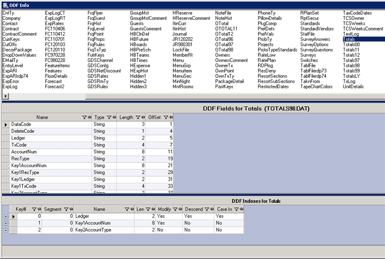Open the Length column filter icon
The image size is (385, 259).
point(137,118)
